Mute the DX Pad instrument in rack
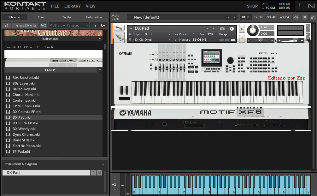The height and width of the screenshot is (196, 317). coord(242,39)
